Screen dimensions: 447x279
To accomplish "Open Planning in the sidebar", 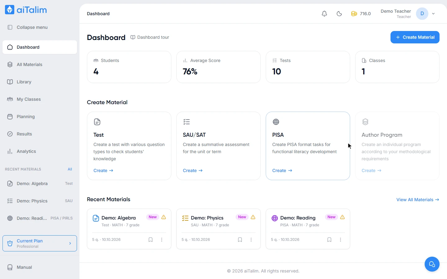I will 40,117.
